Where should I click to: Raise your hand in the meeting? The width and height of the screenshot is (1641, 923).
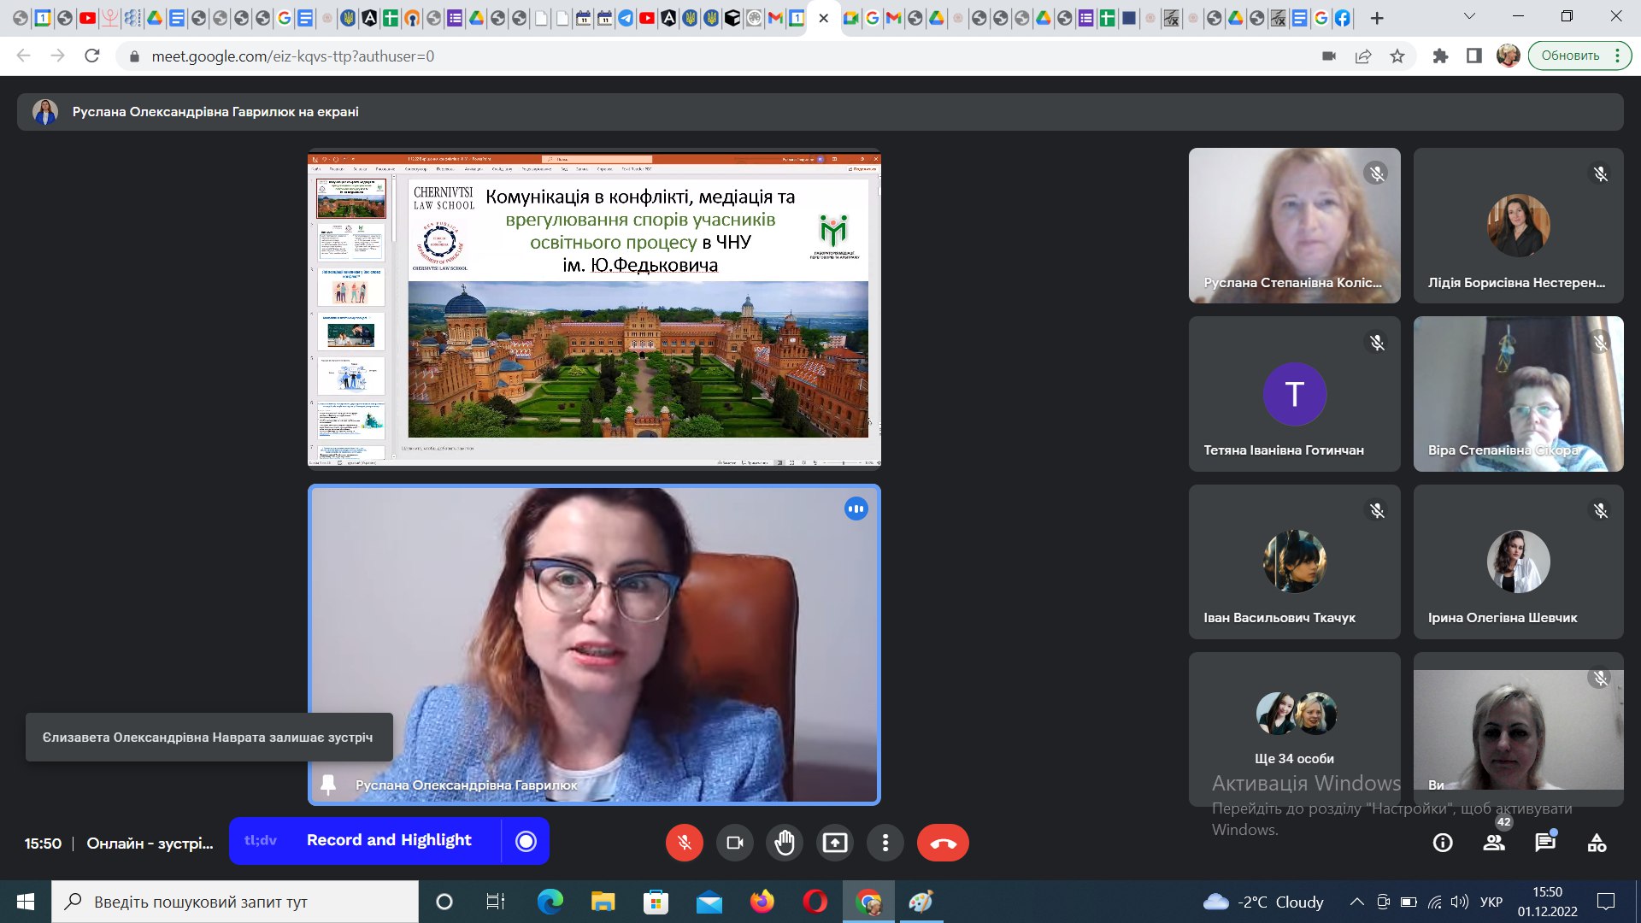tap(785, 843)
